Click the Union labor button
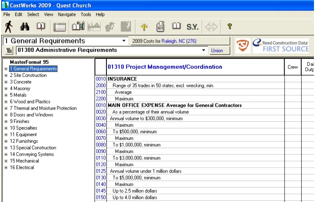Image resolution: width=316 pixels, height=202 pixels. tap(219, 51)
